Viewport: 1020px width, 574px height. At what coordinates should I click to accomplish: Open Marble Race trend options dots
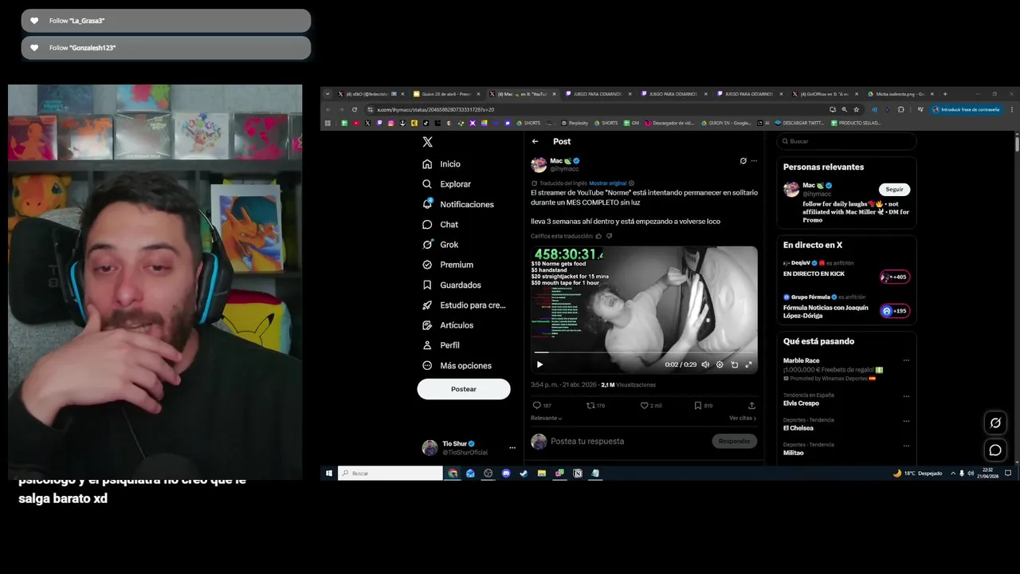click(x=906, y=360)
